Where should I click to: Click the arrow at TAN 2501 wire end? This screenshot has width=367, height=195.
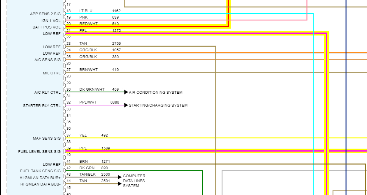pos(120,184)
